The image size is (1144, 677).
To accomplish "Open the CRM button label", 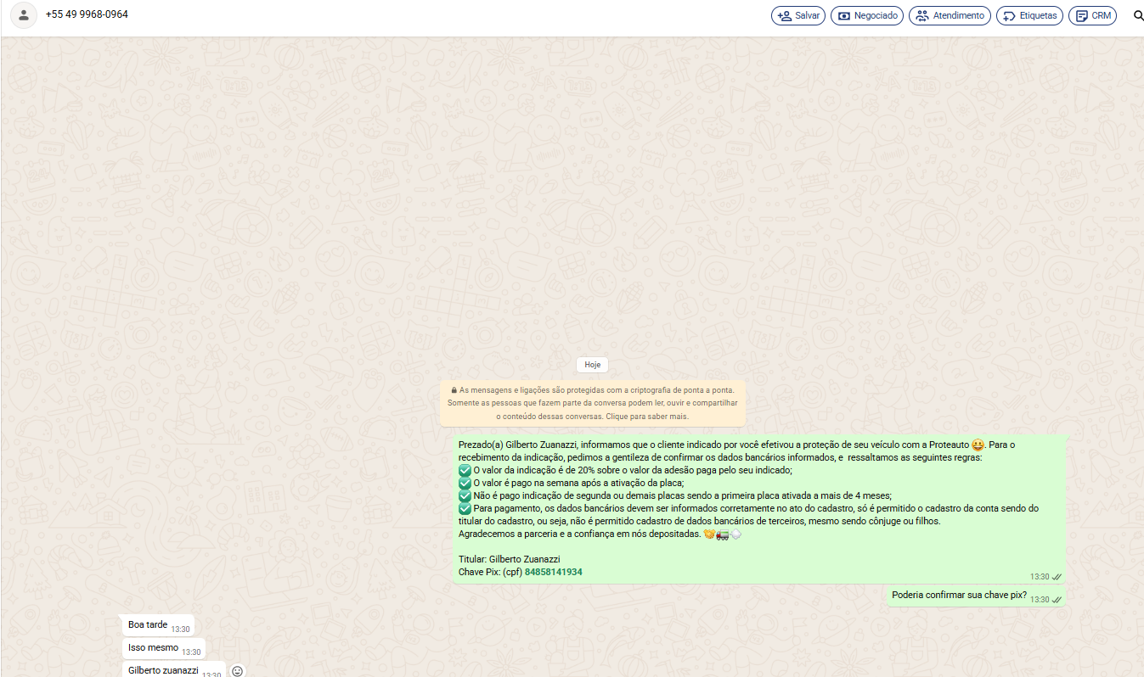I will coord(1102,15).
